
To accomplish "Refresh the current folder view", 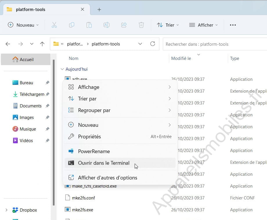I will 153,44.
